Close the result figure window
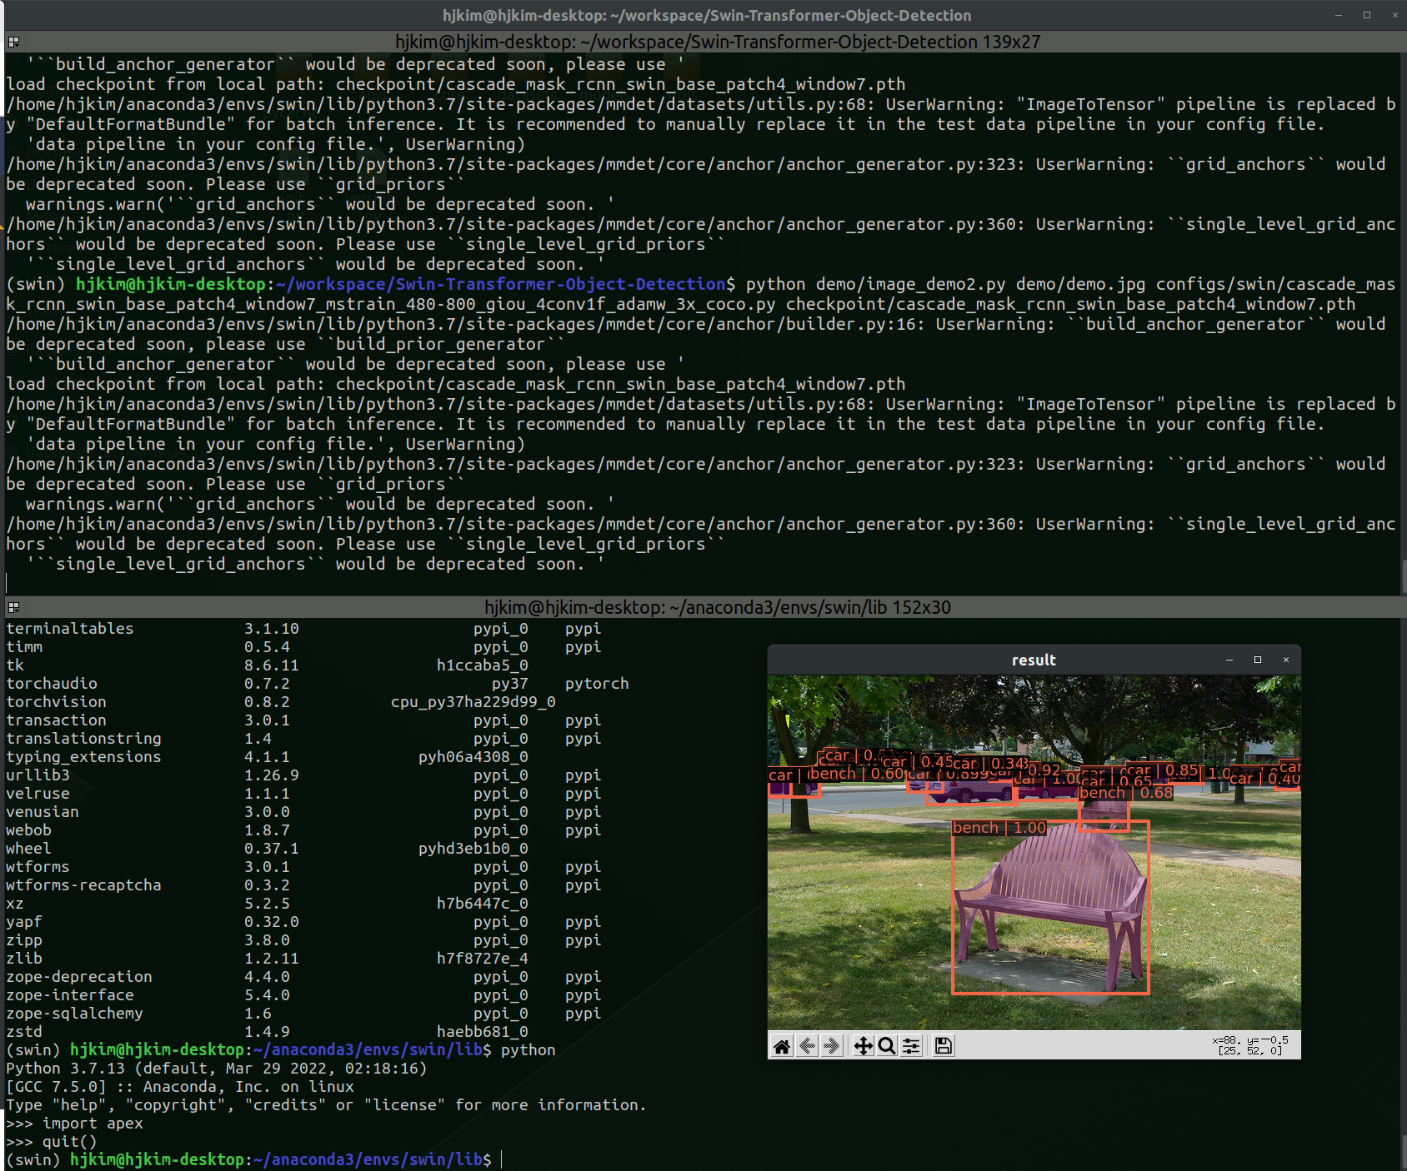 1286,660
